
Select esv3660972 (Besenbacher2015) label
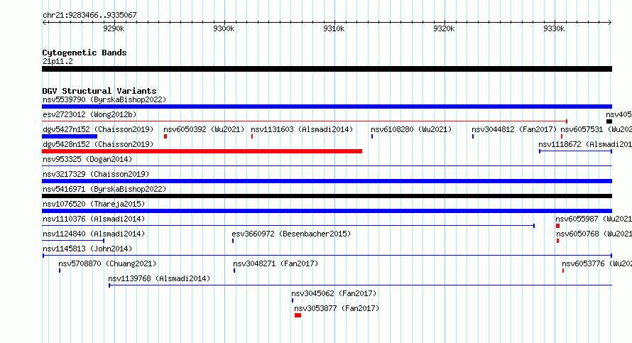coord(291,234)
